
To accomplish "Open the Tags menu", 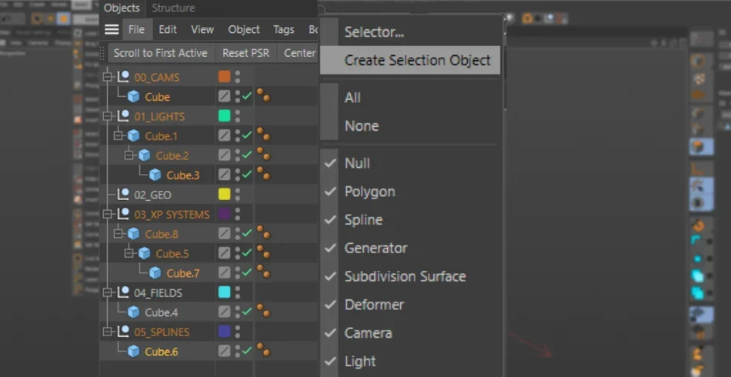I will 283,29.
